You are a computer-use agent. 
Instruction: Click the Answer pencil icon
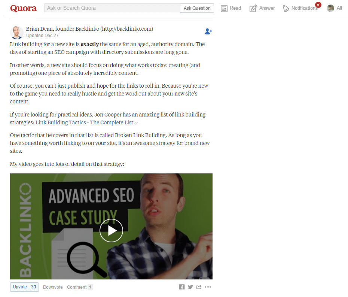pos(253,8)
